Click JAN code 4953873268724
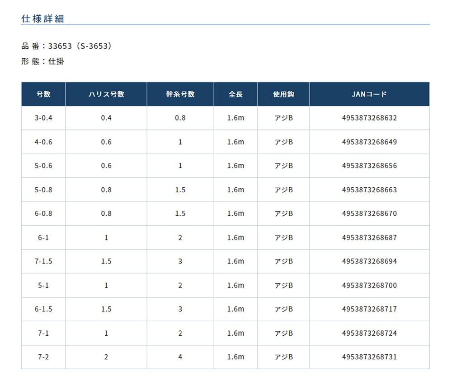Screen dimensions: 452x384 click(x=370, y=333)
